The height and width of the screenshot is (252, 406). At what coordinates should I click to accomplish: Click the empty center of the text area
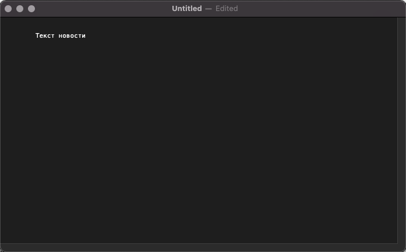coord(198,131)
